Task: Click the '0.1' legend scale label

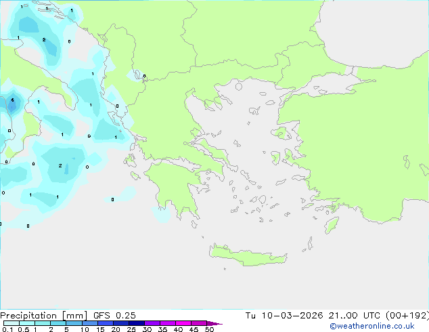Action: (7, 329)
